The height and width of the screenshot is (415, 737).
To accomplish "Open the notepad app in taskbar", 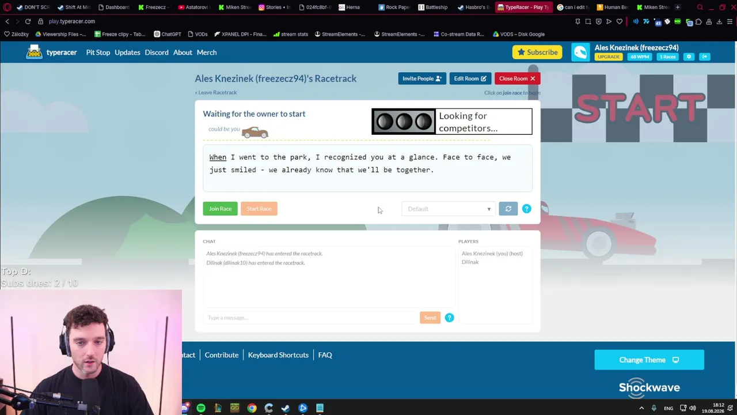I will pyautogui.click(x=320, y=408).
